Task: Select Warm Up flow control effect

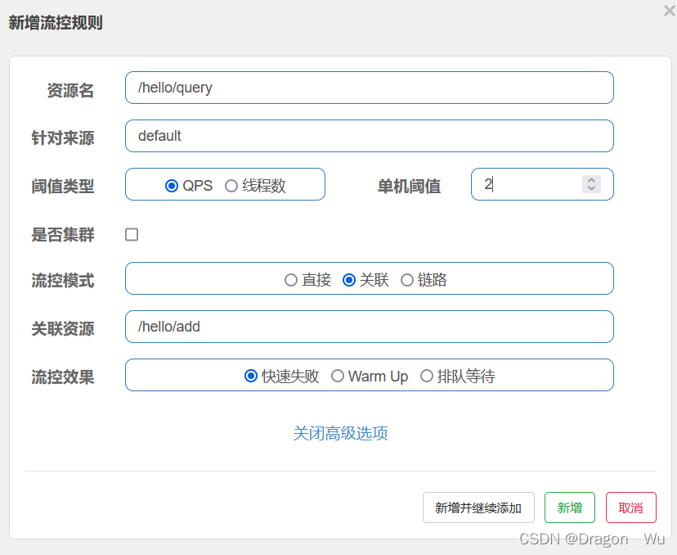Action: pyautogui.click(x=338, y=376)
